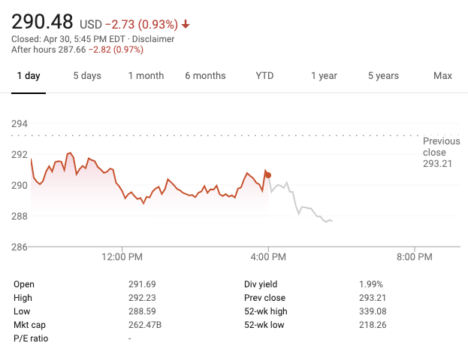Image resolution: width=468 pixels, height=352 pixels.
Task: Switch to the 5 days tab
Action: click(x=87, y=76)
